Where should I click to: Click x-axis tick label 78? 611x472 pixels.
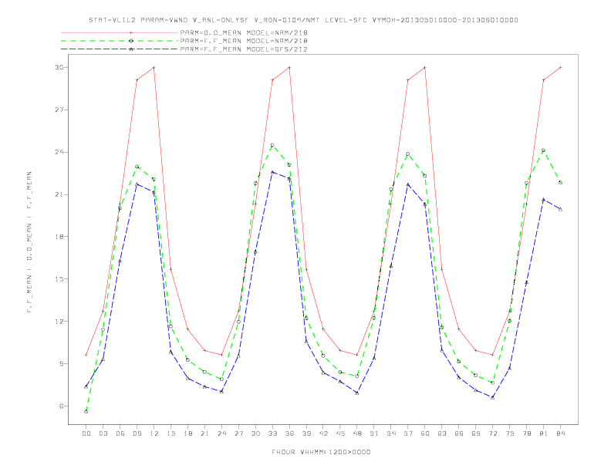tap(527, 433)
